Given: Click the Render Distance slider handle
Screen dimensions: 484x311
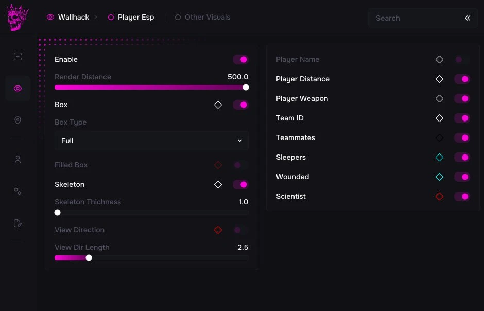Looking at the screenshot, I should [246, 88].
